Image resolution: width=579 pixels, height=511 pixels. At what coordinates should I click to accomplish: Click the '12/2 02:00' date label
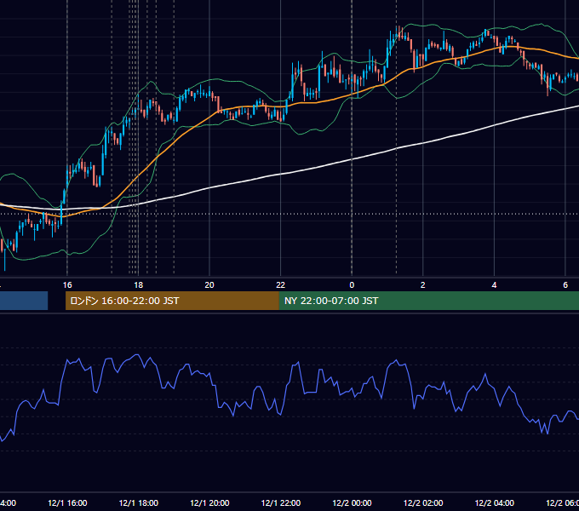click(x=423, y=502)
